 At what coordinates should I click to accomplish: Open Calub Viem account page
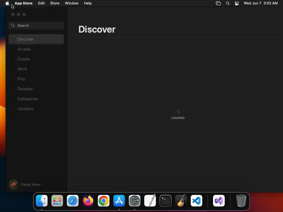(25, 184)
